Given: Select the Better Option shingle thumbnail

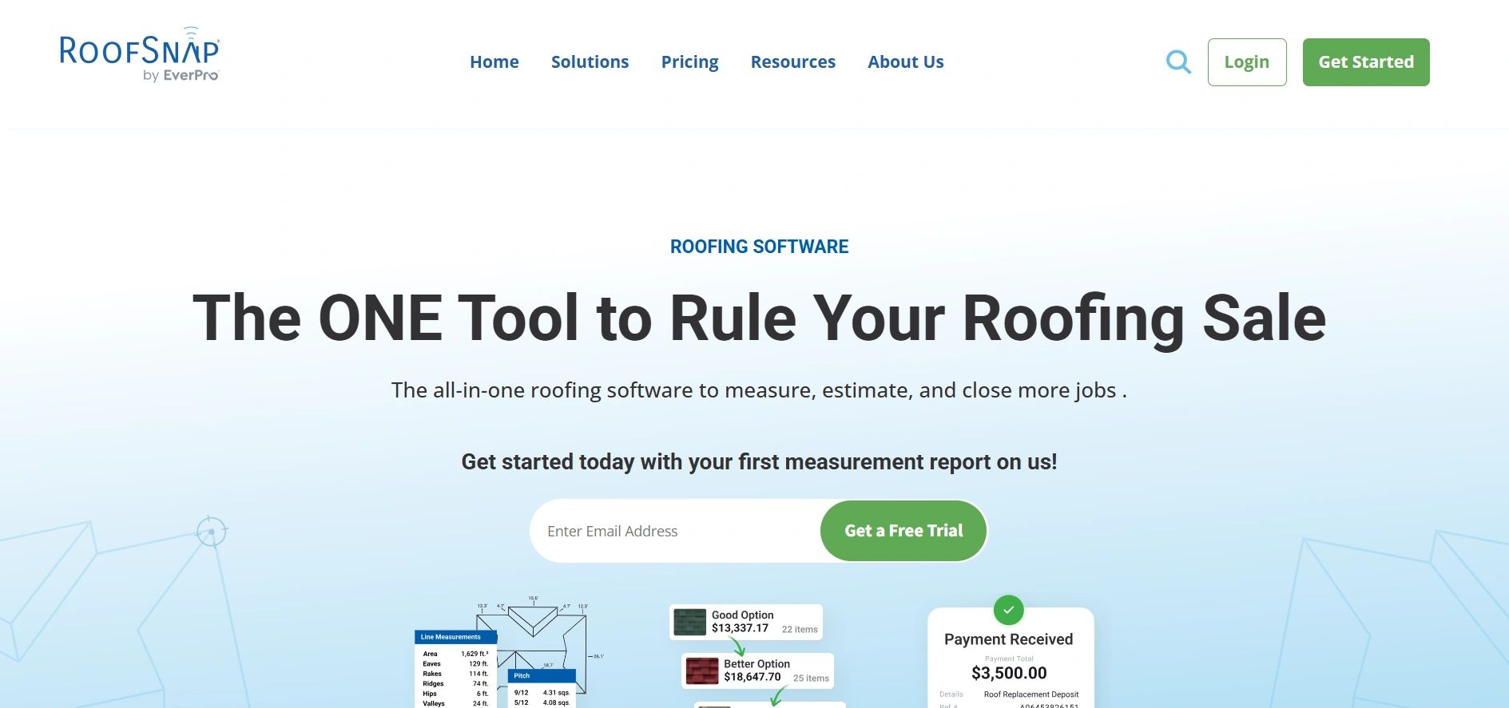Looking at the screenshot, I should [x=702, y=670].
